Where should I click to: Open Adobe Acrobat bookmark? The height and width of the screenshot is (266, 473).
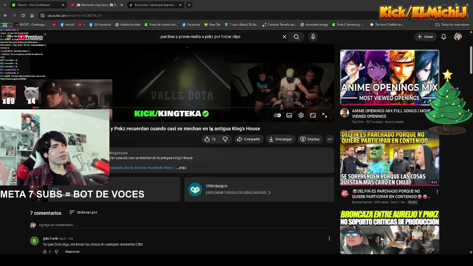click(x=128, y=25)
